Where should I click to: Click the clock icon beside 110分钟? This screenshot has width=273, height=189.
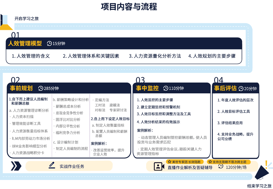[x=166, y=88]
